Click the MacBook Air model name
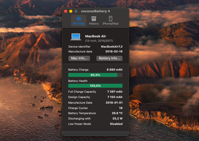 point(95,36)
